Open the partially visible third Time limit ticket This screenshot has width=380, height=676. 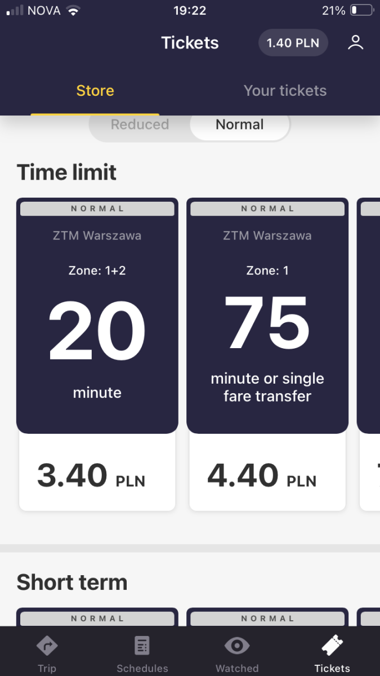coord(369,354)
